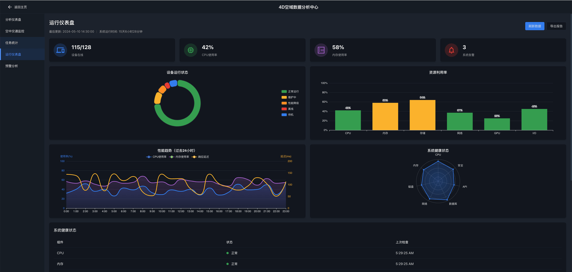This screenshot has width=572, height=272.
Task: Click the blue 待机 segment of donut chart
Action: (x=173, y=83)
